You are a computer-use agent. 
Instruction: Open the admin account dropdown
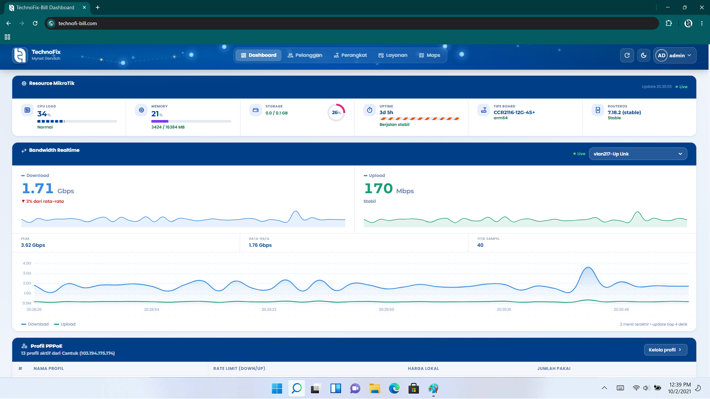point(675,55)
